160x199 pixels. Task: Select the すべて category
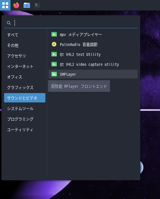(x=25, y=35)
